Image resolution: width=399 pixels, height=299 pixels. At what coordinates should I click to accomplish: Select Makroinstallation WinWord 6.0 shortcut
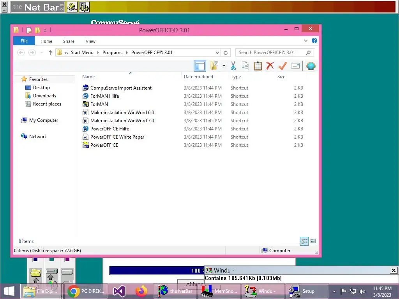pyautogui.click(x=122, y=113)
